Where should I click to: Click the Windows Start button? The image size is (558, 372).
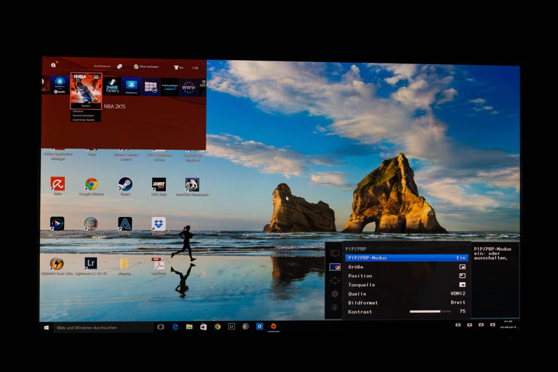tap(46, 327)
